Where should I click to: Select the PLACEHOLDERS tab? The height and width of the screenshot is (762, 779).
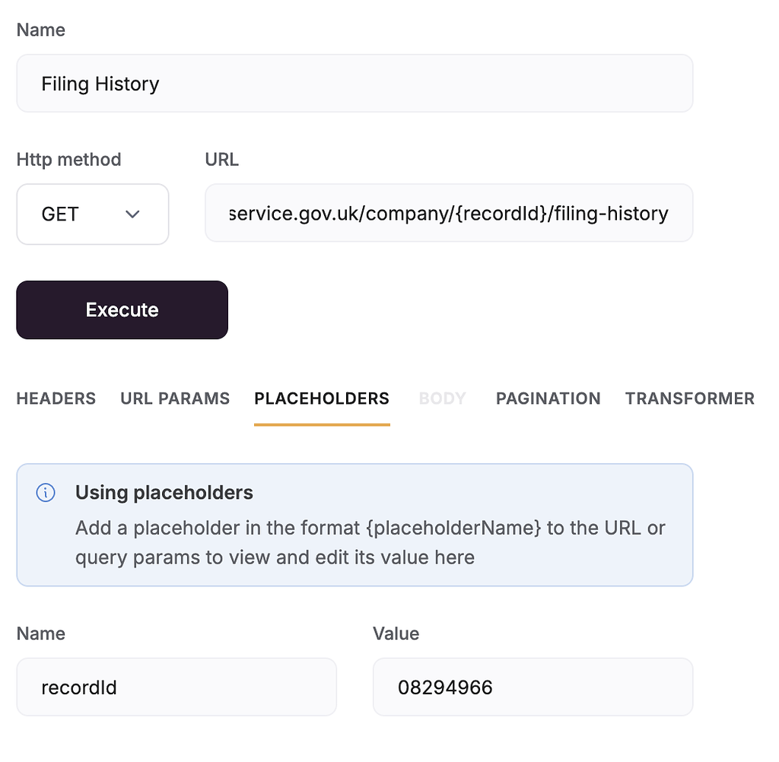click(x=321, y=398)
